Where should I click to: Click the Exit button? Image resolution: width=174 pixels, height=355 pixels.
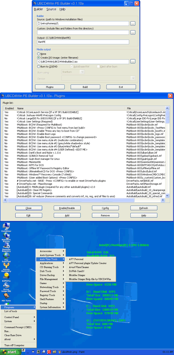tap(121, 87)
